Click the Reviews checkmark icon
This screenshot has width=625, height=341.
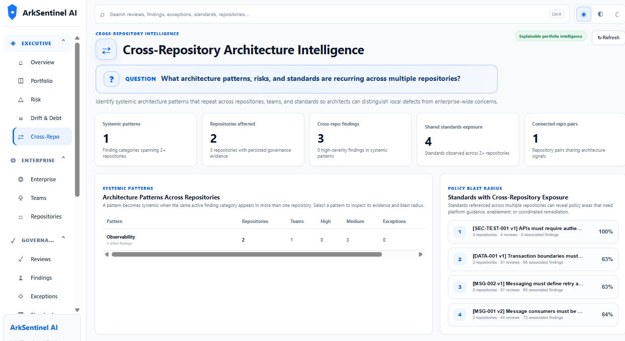click(x=21, y=259)
